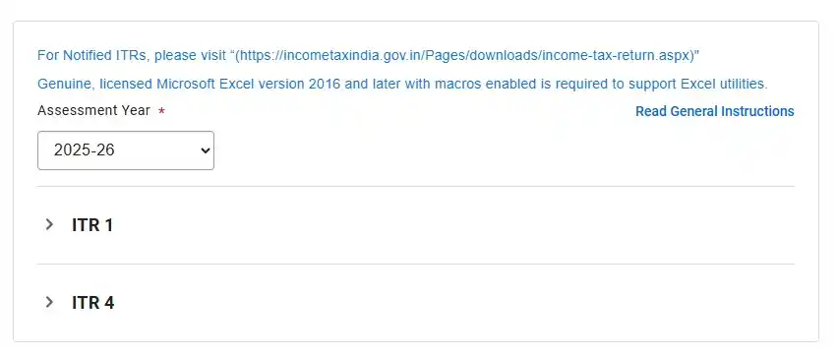This screenshot has width=837, height=357.
Task: Open the Read General Instructions link
Action: (715, 111)
